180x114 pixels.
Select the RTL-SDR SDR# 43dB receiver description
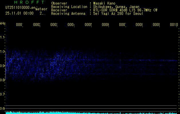click(x=125, y=10)
